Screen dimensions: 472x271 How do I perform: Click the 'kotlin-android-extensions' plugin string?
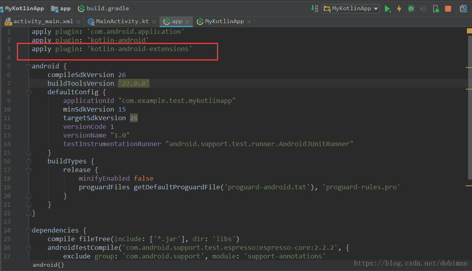pyautogui.click(x=139, y=49)
